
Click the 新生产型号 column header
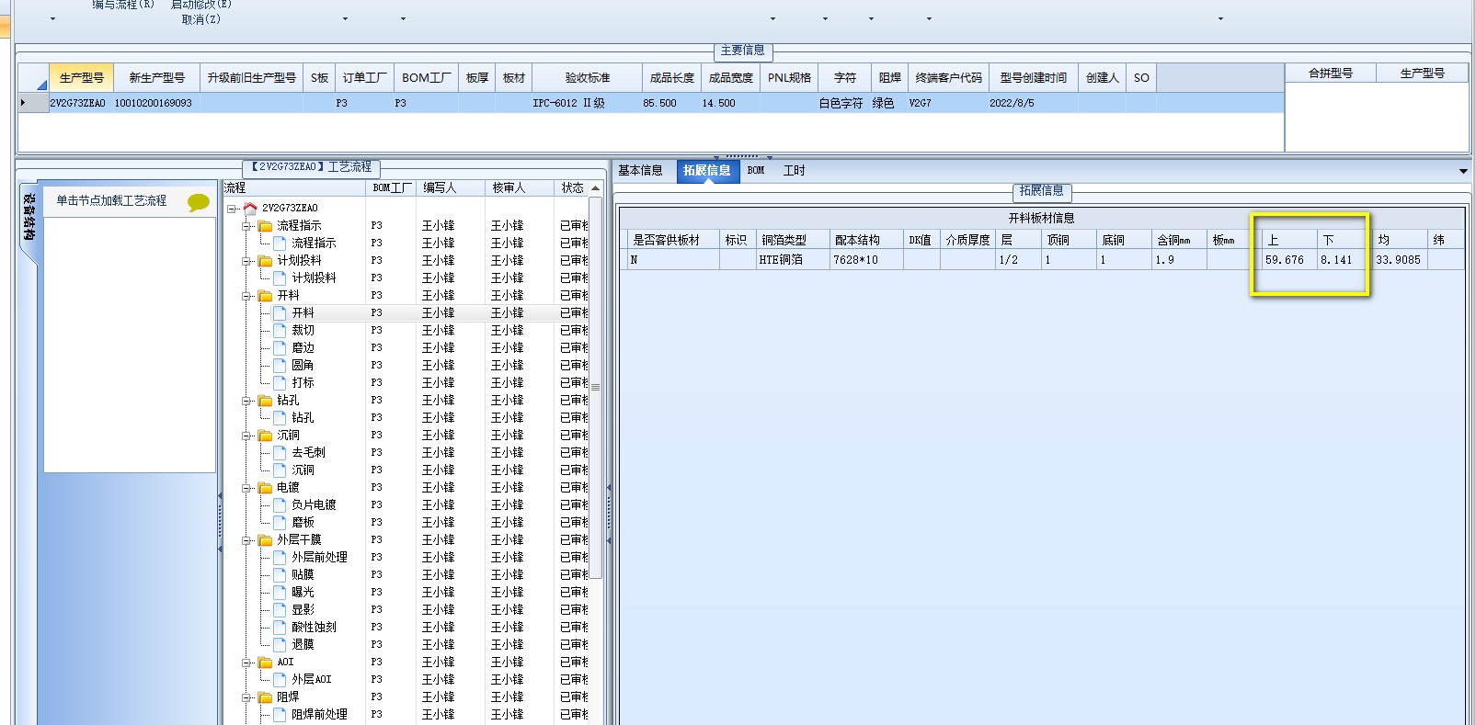point(156,78)
